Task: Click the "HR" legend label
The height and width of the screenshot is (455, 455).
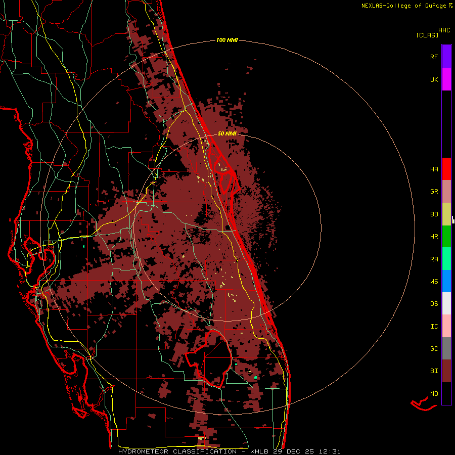Action: [434, 237]
